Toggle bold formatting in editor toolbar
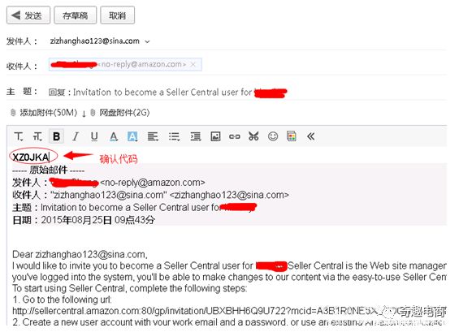Viewport: 459px width, 332px height. pos(56,136)
